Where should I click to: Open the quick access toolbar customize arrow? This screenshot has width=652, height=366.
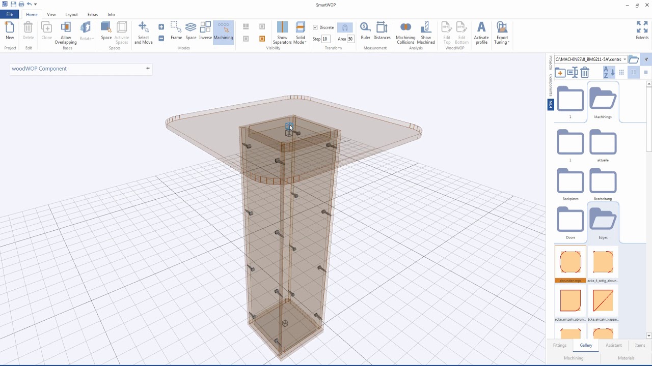coord(35,5)
